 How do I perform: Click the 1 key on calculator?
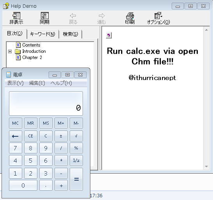coord(16,173)
